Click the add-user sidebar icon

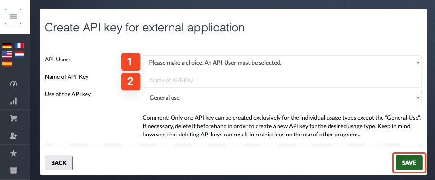[13, 136]
